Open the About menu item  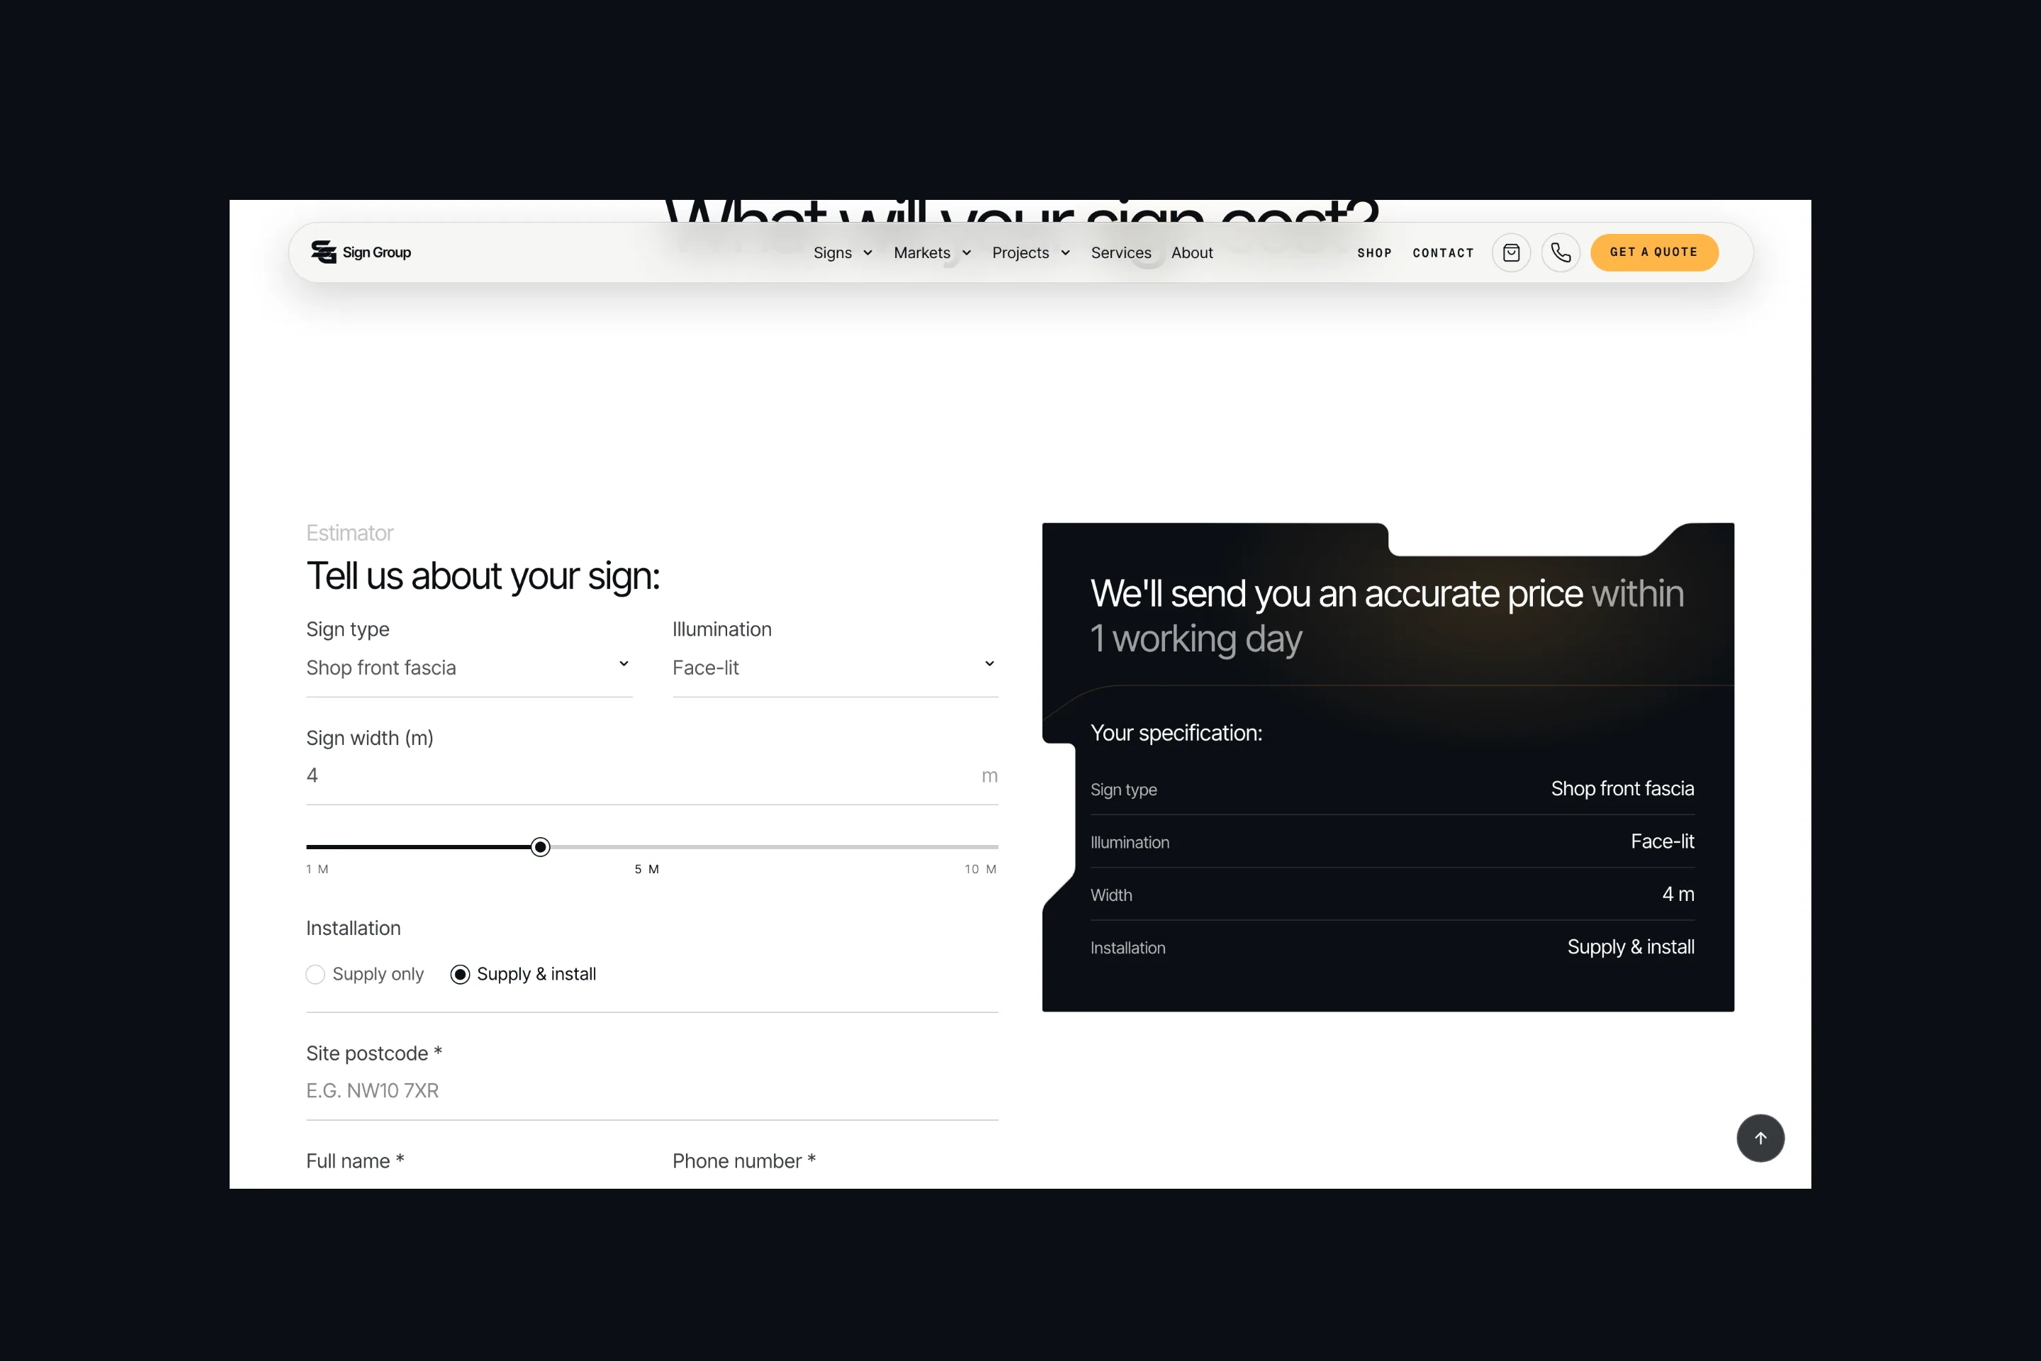point(1191,252)
